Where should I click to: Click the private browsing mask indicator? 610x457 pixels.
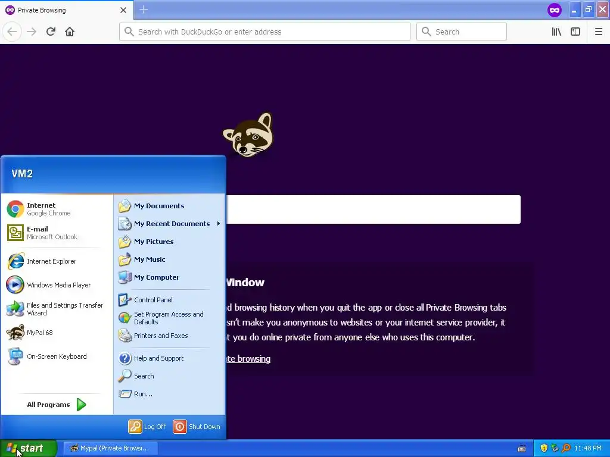[x=555, y=10]
